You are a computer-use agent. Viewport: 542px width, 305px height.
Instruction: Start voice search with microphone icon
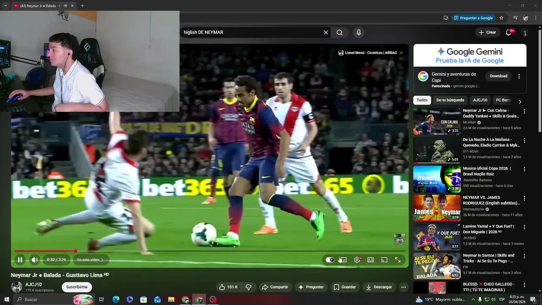click(359, 33)
